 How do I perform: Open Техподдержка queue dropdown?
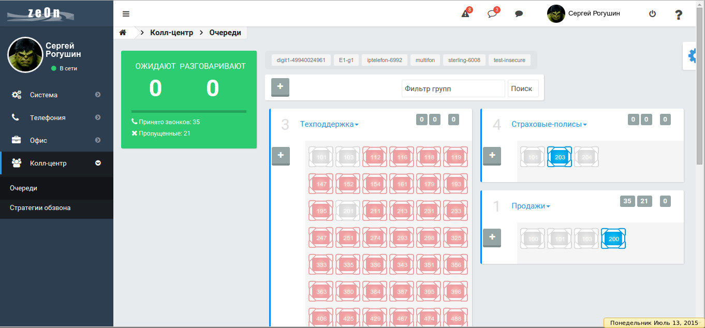[x=329, y=124]
